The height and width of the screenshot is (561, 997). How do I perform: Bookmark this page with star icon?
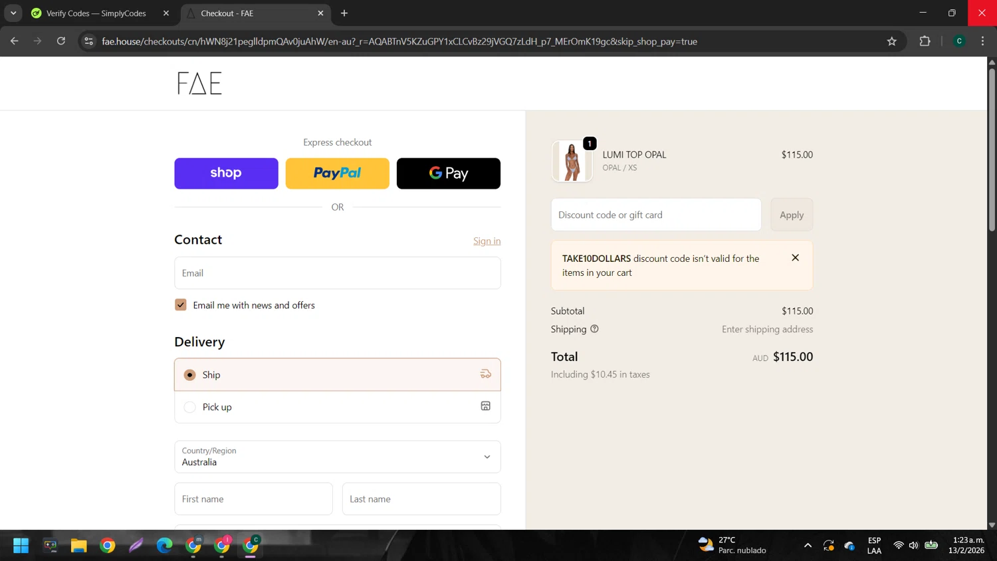[x=892, y=41]
